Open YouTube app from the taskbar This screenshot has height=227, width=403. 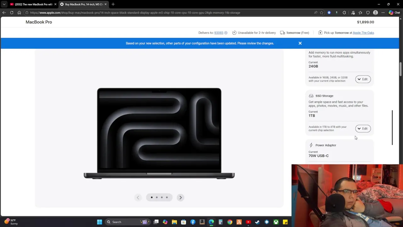248,222
